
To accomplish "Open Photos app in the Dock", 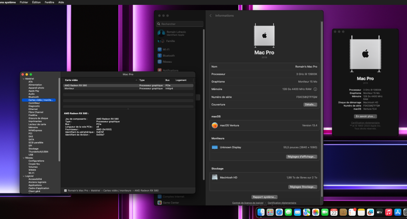I will (x=316, y=212).
